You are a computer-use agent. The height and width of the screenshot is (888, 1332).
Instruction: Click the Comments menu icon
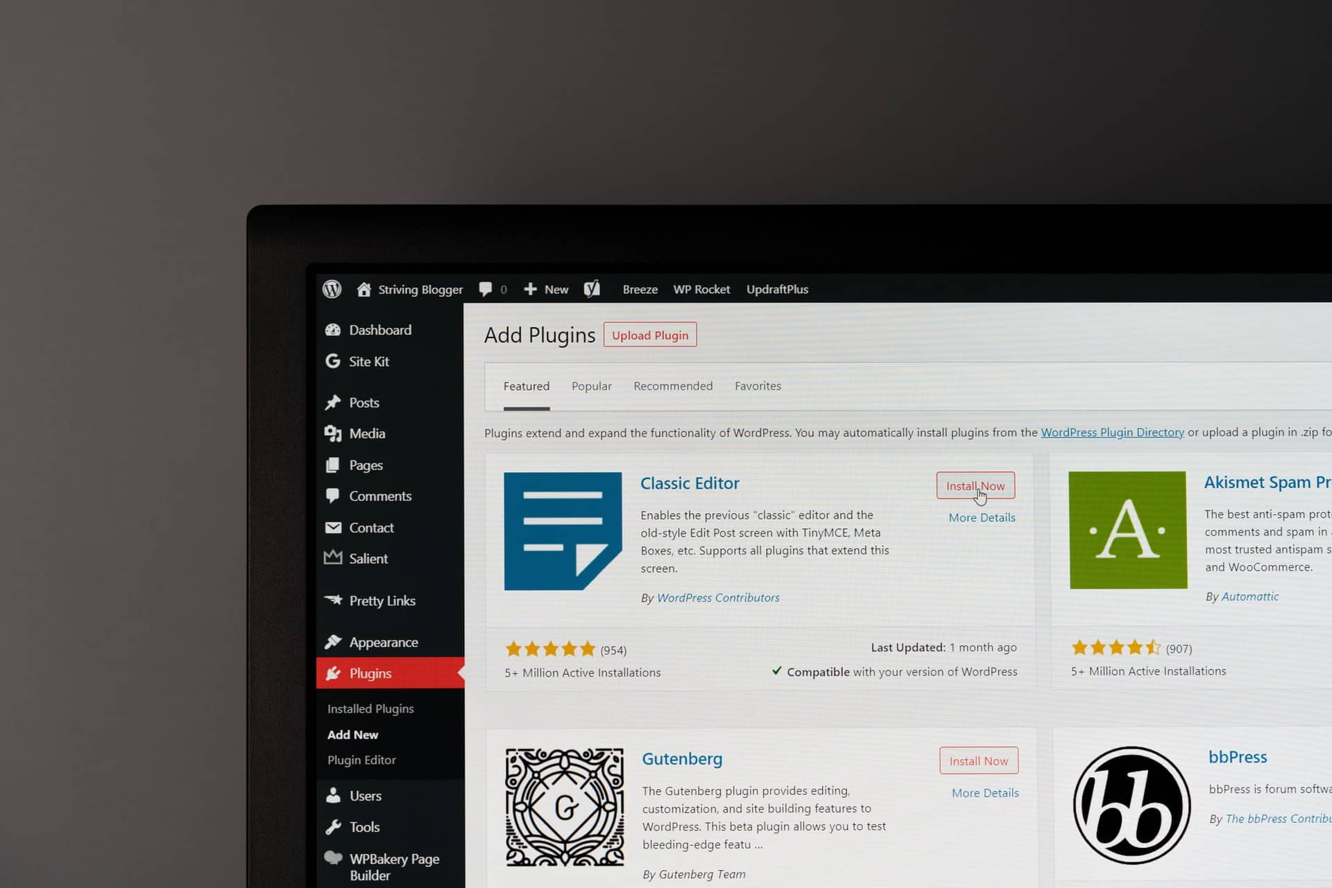click(333, 496)
